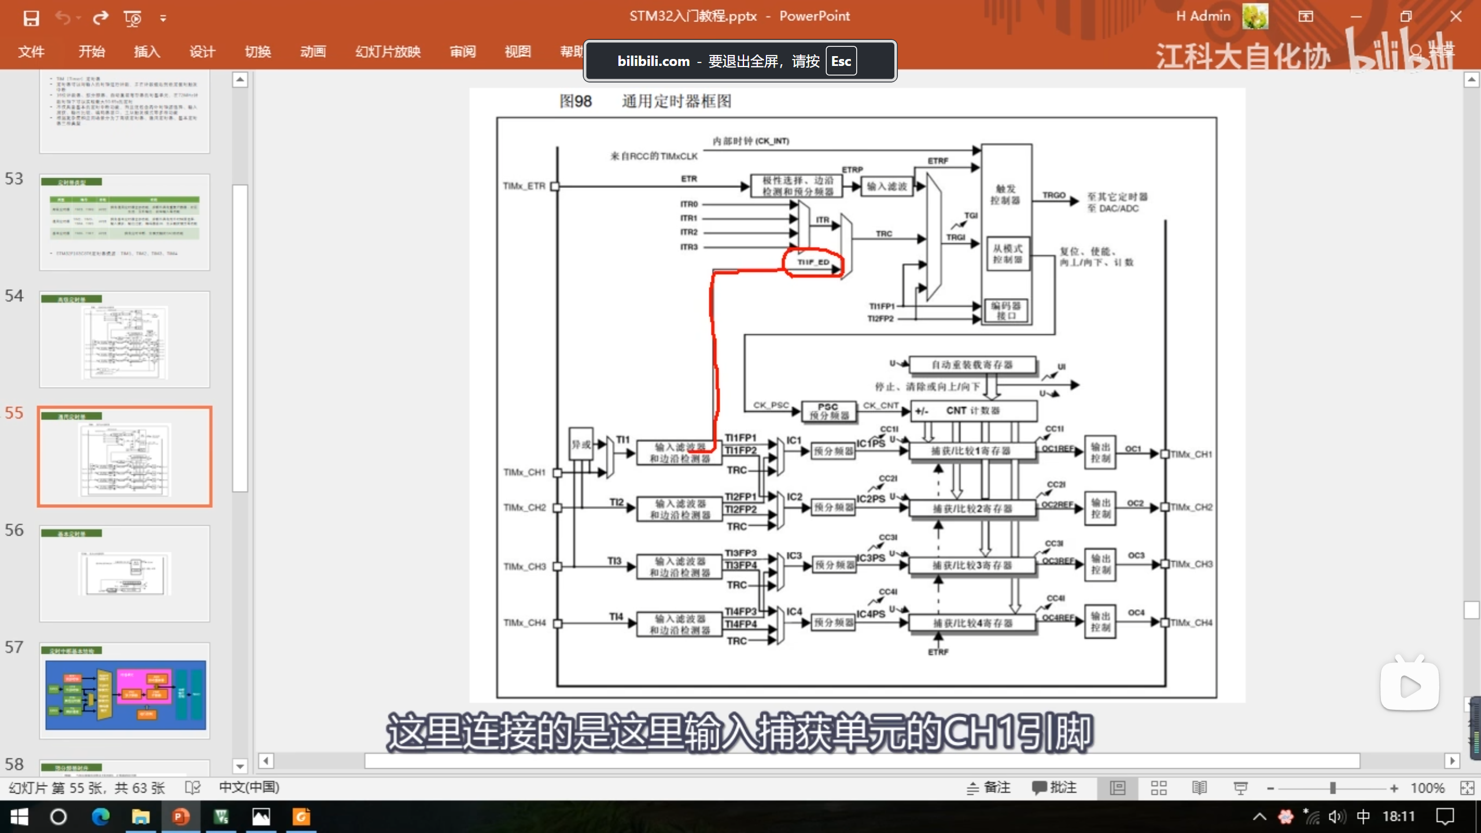Switch to Reading view icon

(1199, 787)
